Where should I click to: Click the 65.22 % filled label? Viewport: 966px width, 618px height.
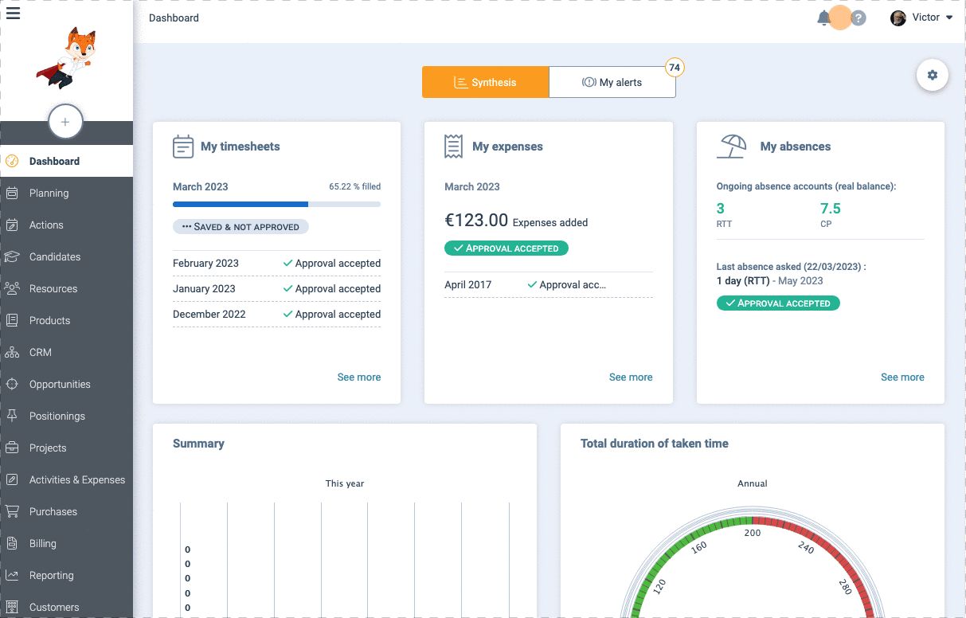point(355,186)
